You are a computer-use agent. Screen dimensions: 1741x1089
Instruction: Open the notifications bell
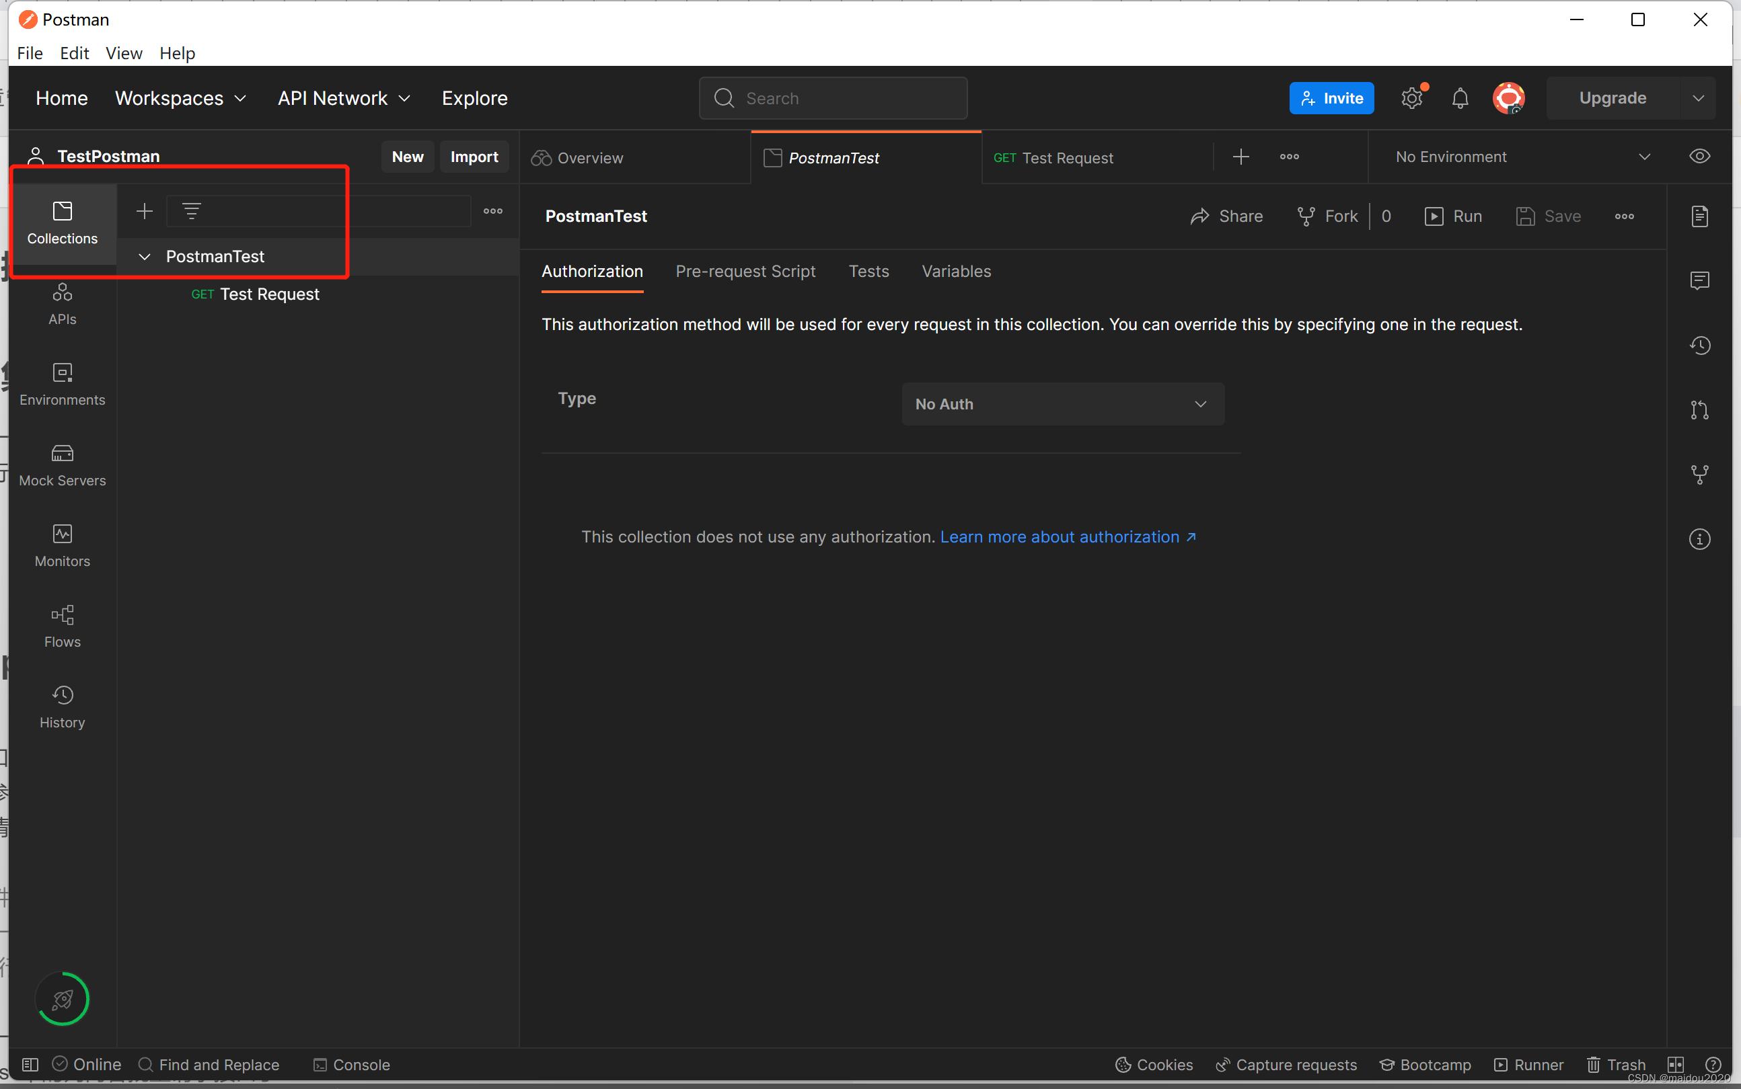click(x=1460, y=98)
